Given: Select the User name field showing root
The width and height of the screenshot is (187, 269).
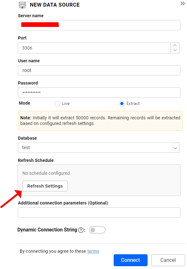Looking at the screenshot, I should 99,70.
